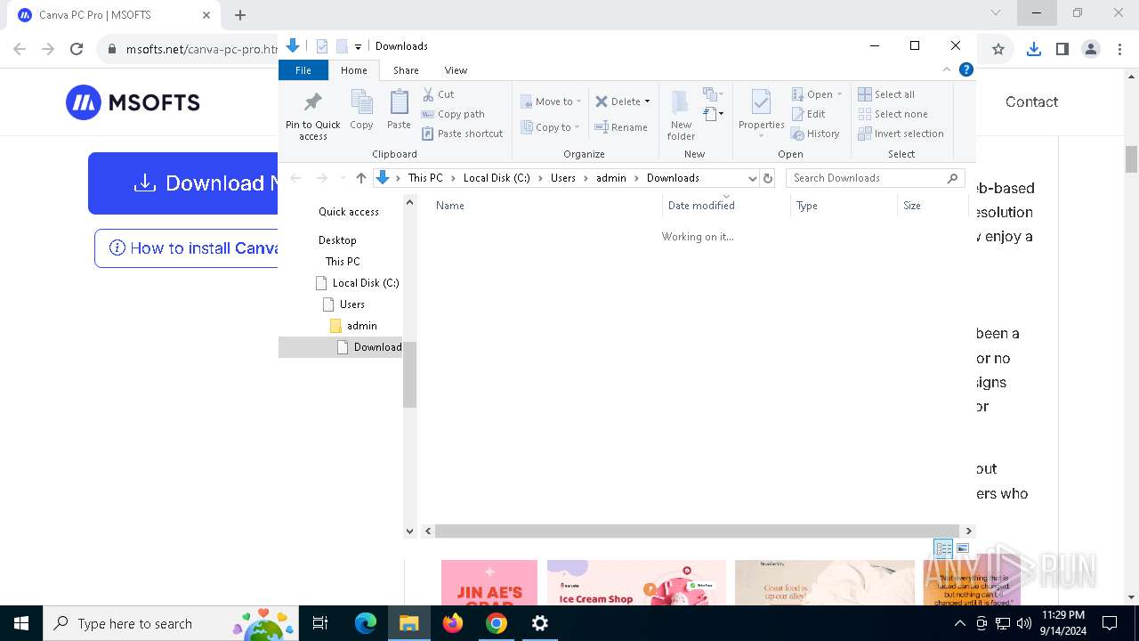This screenshot has height=641, width=1139.
Task: Show History in the Open group
Action: point(815,134)
